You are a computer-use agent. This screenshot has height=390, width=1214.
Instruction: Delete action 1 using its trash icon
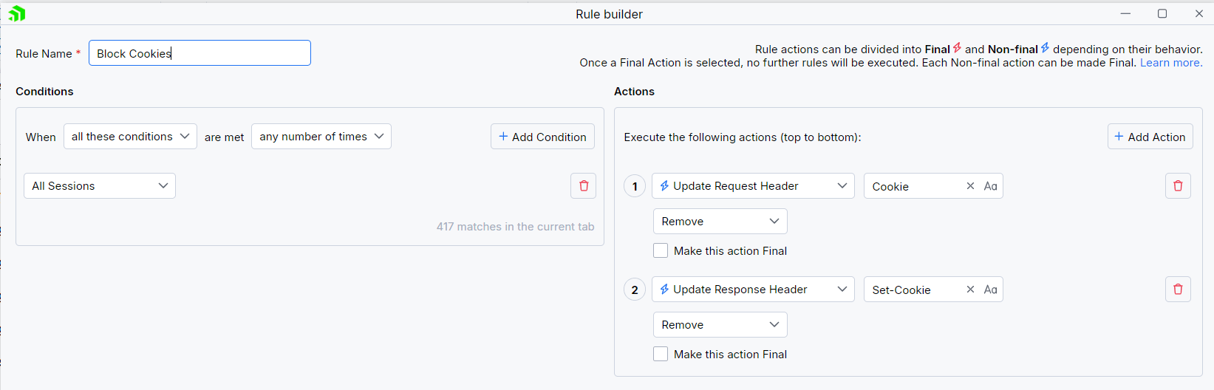click(1178, 186)
